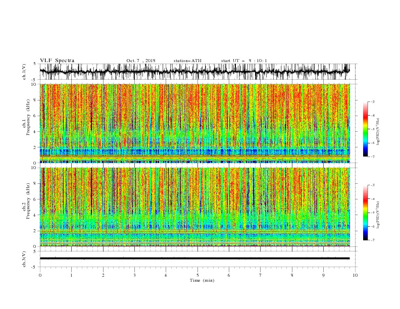This screenshot has width=400, height=309.
Task: Click the "Oct. 7, 2018" date label
Action: [141, 61]
